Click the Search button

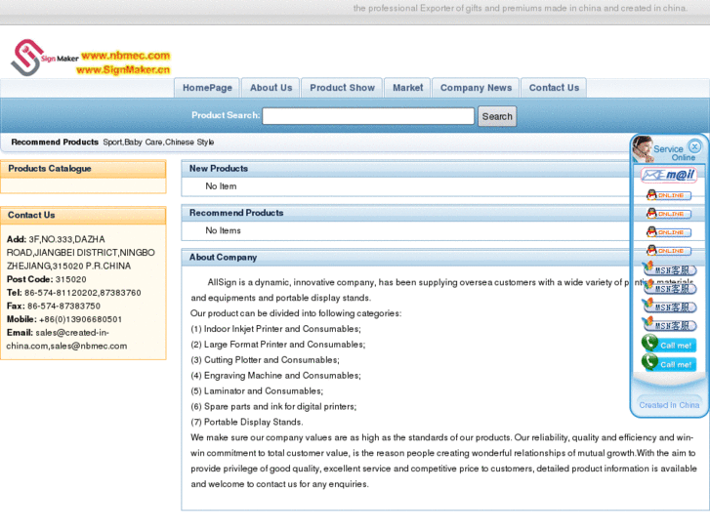coord(497,116)
